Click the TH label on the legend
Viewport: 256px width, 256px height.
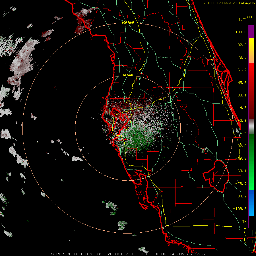244,222
